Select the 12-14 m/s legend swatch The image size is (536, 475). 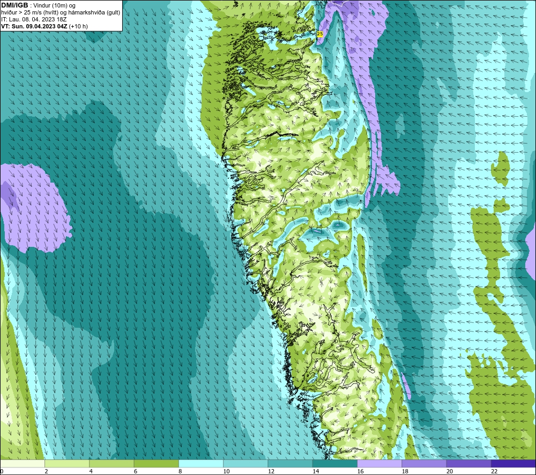[x=290, y=464]
